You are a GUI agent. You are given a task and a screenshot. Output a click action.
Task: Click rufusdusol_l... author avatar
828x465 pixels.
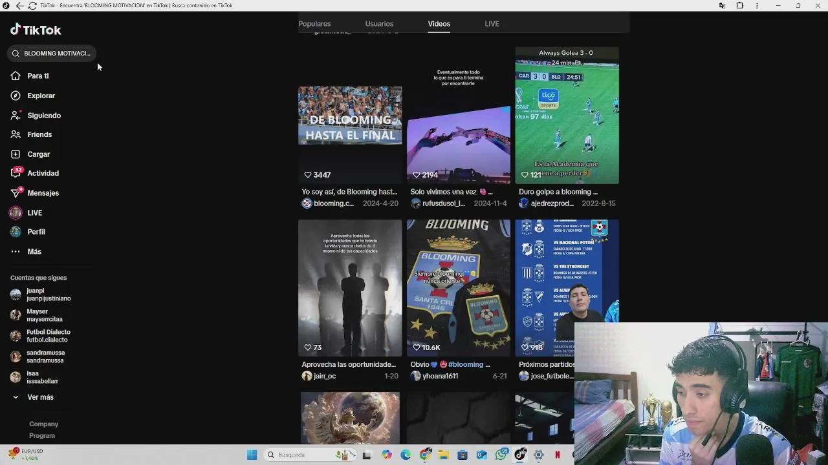[x=415, y=203]
